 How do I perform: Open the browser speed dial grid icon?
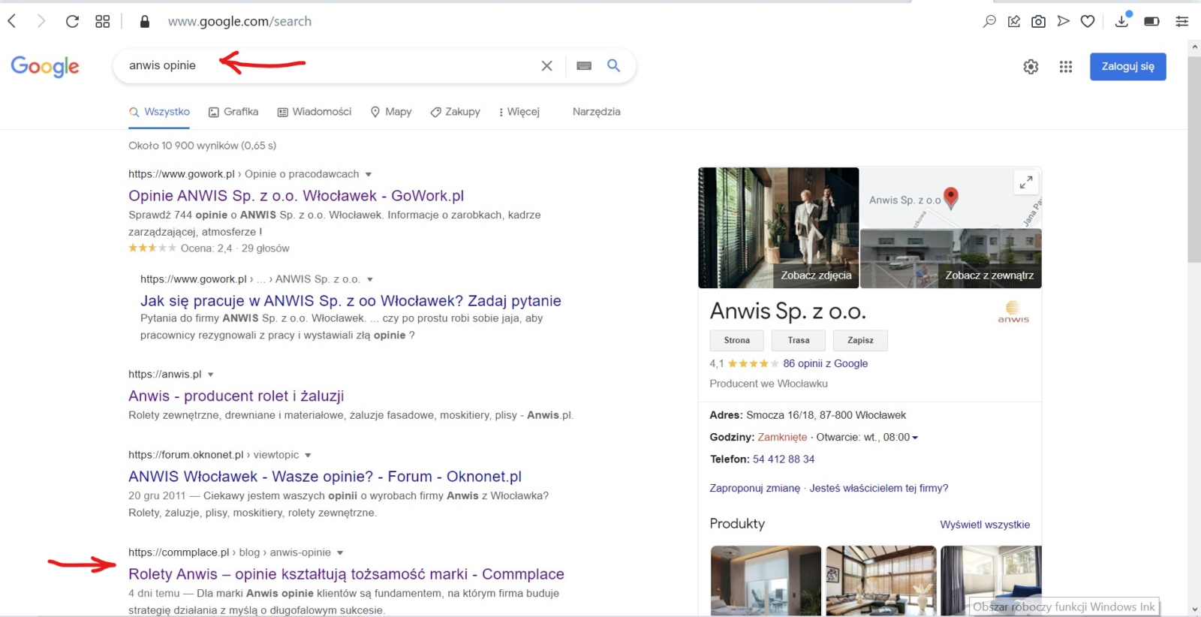click(103, 22)
